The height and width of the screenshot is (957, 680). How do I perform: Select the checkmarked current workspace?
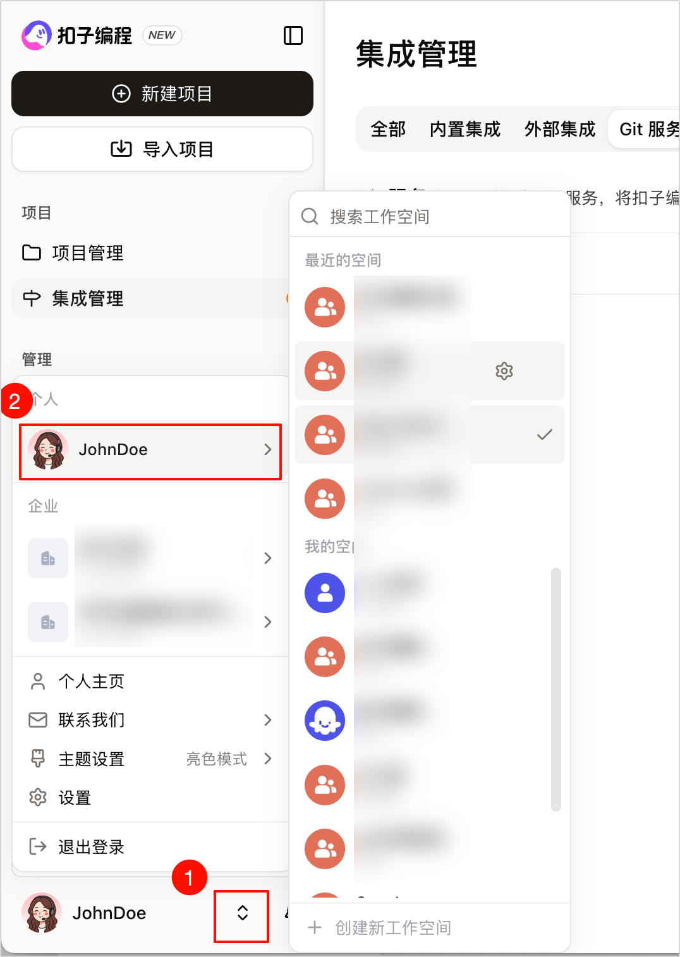tap(430, 435)
